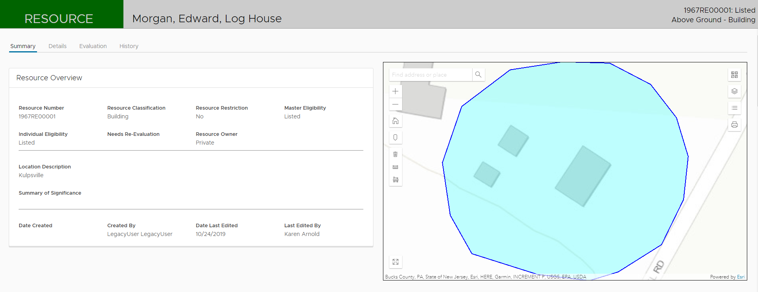Click the select-by-shape polygon tool icon
The width and height of the screenshot is (758, 292).
click(395, 137)
